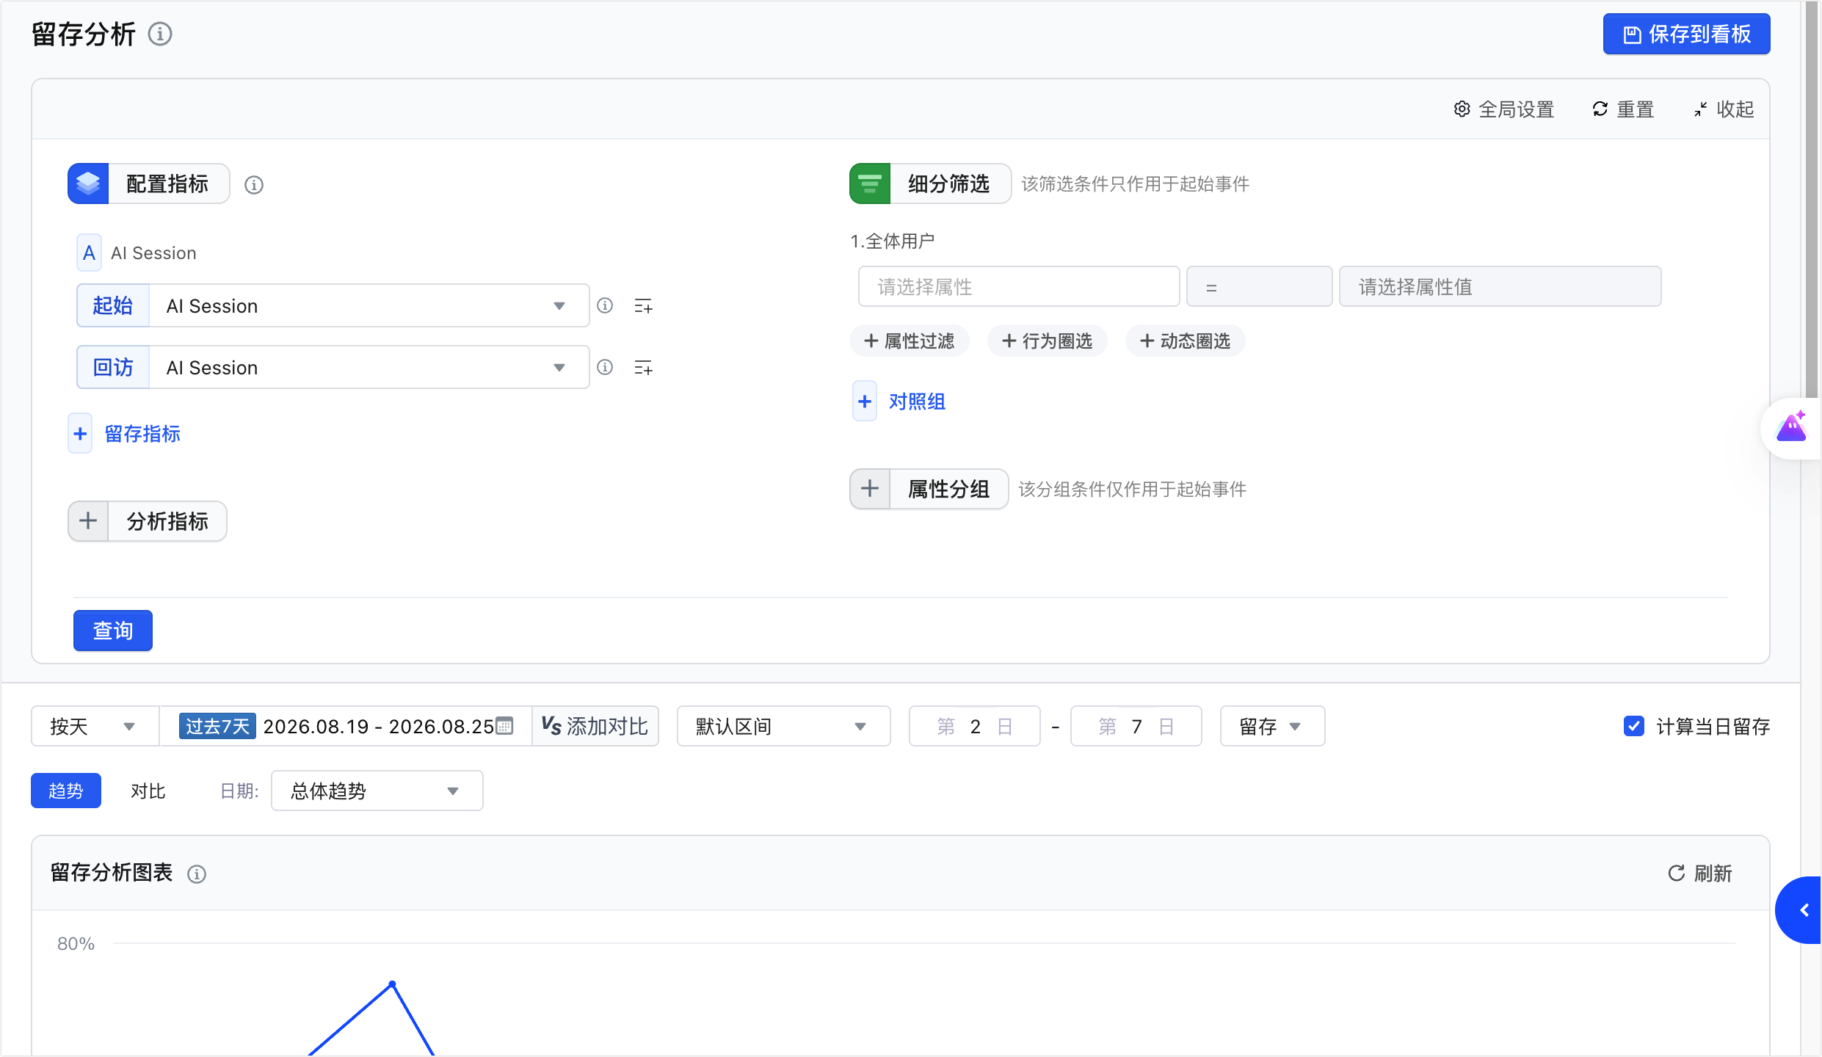This screenshot has width=1822, height=1057.
Task: Click 添加对比 button
Action: click(595, 726)
